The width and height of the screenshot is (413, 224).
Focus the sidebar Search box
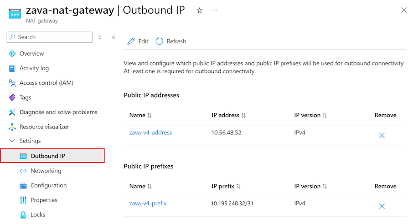click(50, 37)
